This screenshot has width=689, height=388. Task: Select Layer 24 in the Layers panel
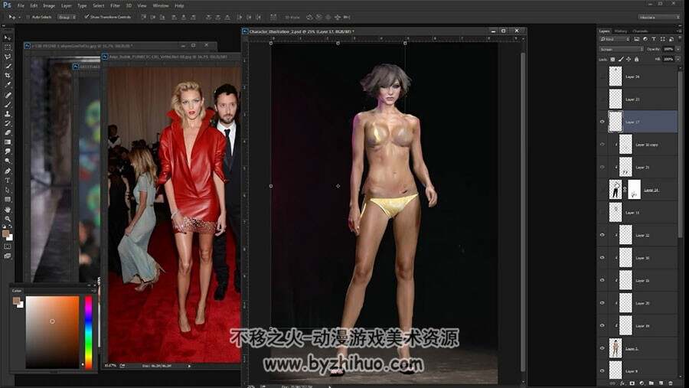633,77
